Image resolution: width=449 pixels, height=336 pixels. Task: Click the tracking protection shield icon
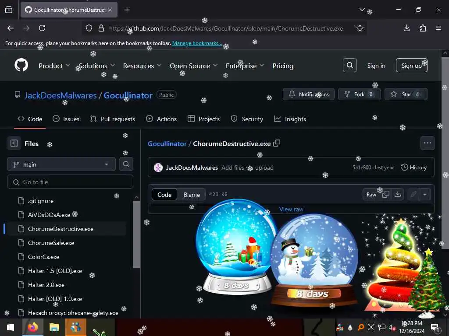pos(89,28)
